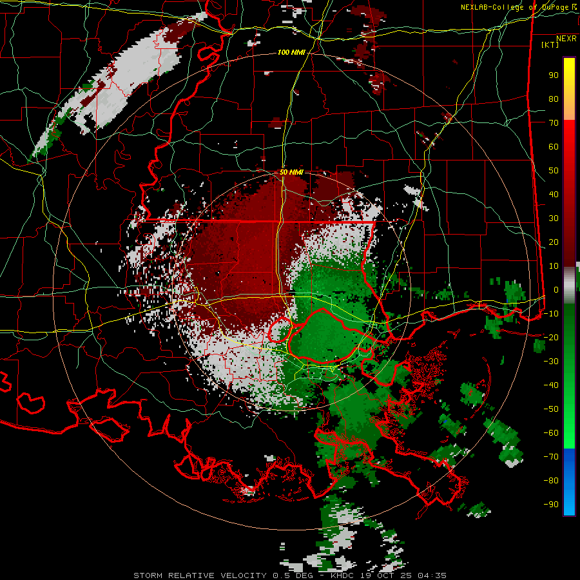Click the -40 value on the velocity scale
Viewport: 580px width, 580px height.
click(551, 385)
